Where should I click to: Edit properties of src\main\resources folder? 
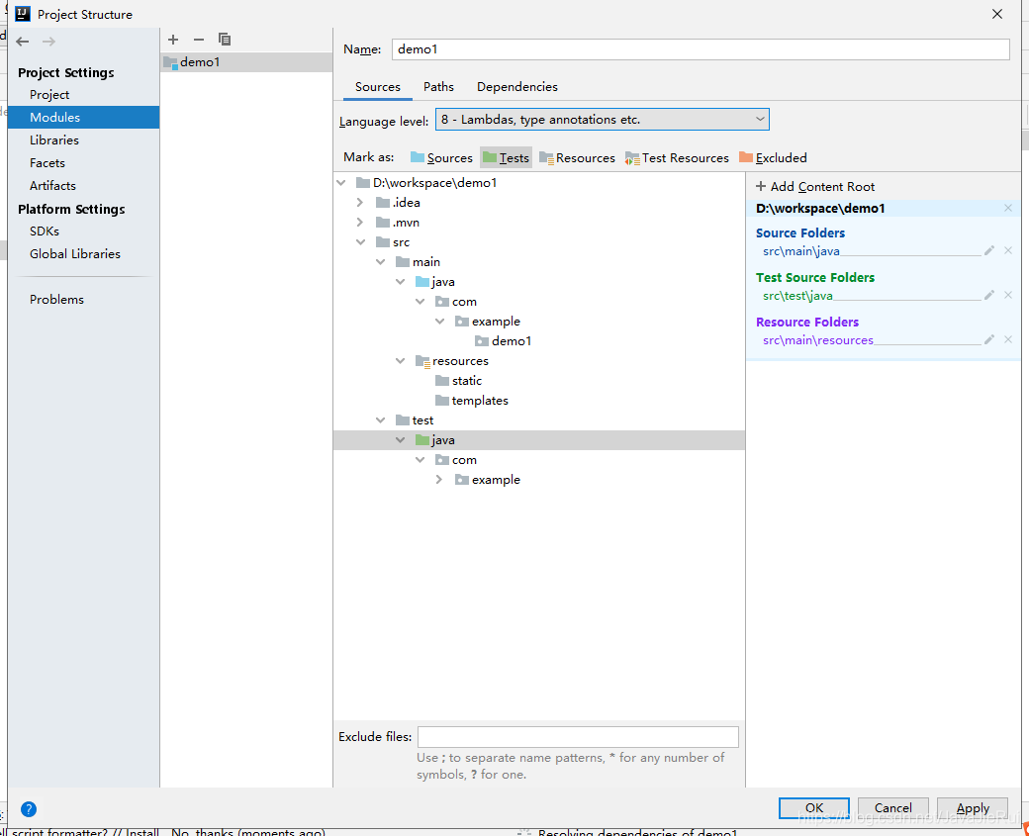[x=989, y=340]
